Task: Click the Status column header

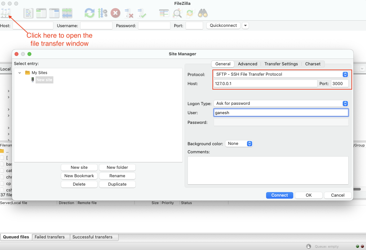Action: (x=204, y=203)
